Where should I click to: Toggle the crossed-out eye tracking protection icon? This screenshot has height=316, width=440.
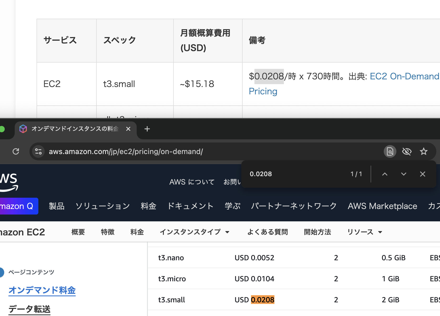[407, 151]
